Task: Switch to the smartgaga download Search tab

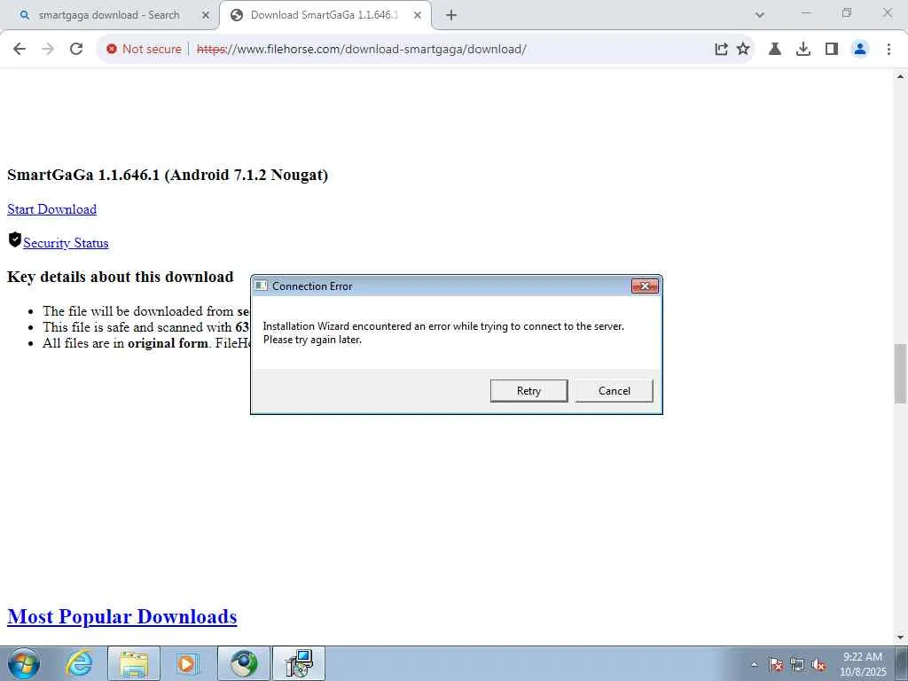Action: pos(109,16)
